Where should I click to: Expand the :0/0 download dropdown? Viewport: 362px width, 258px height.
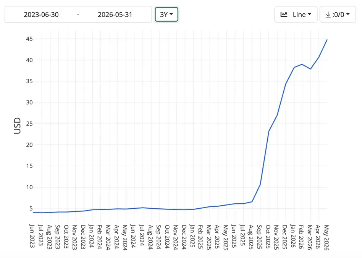338,15
